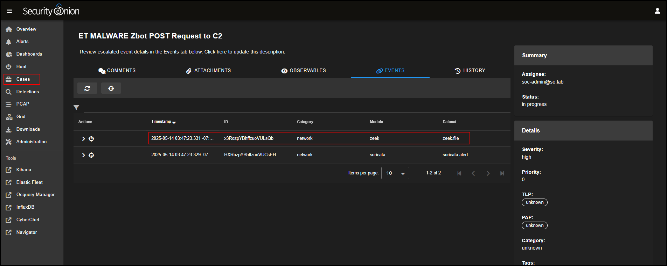Viewport: 667px width, 266px height.
Task: Click the hunt target icon on zeek row
Action: click(x=91, y=139)
